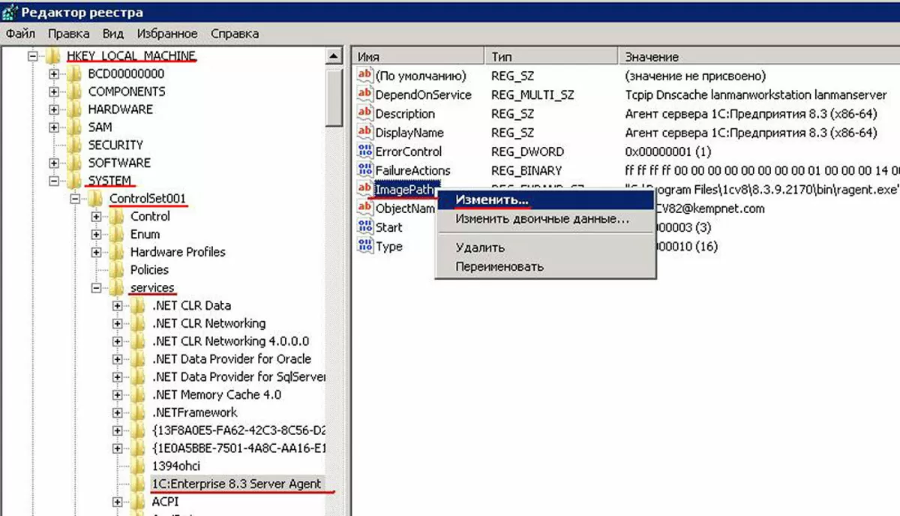Select the ControlSet001 key label

(148, 199)
